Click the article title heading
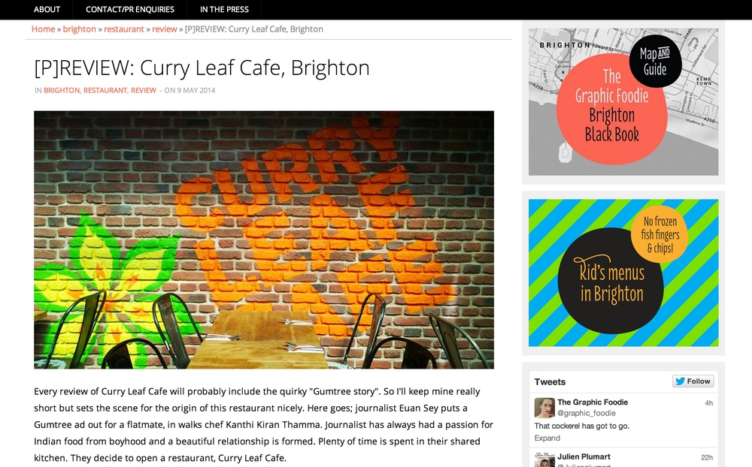Viewport: 752px width, 467px height. tap(202, 68)
